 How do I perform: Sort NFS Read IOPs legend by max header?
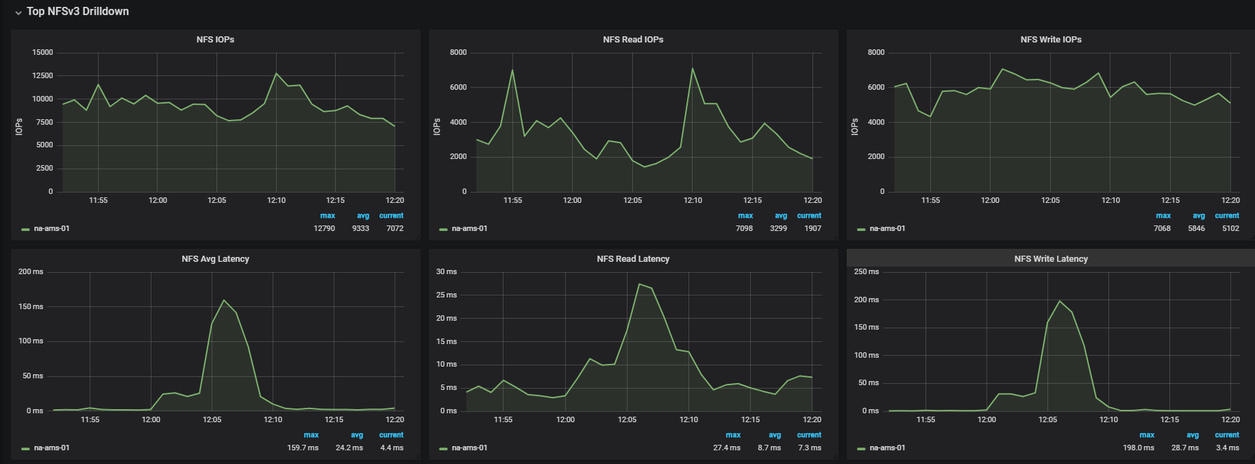[x=745, y=216]
